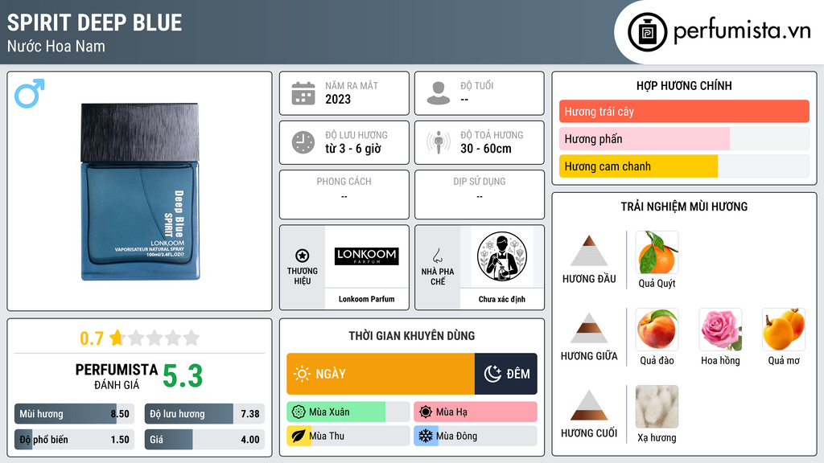Click the perfumista.vn site name
This screenshot has width=824, height=463.
pyautogui.click(x=742, y=31)
